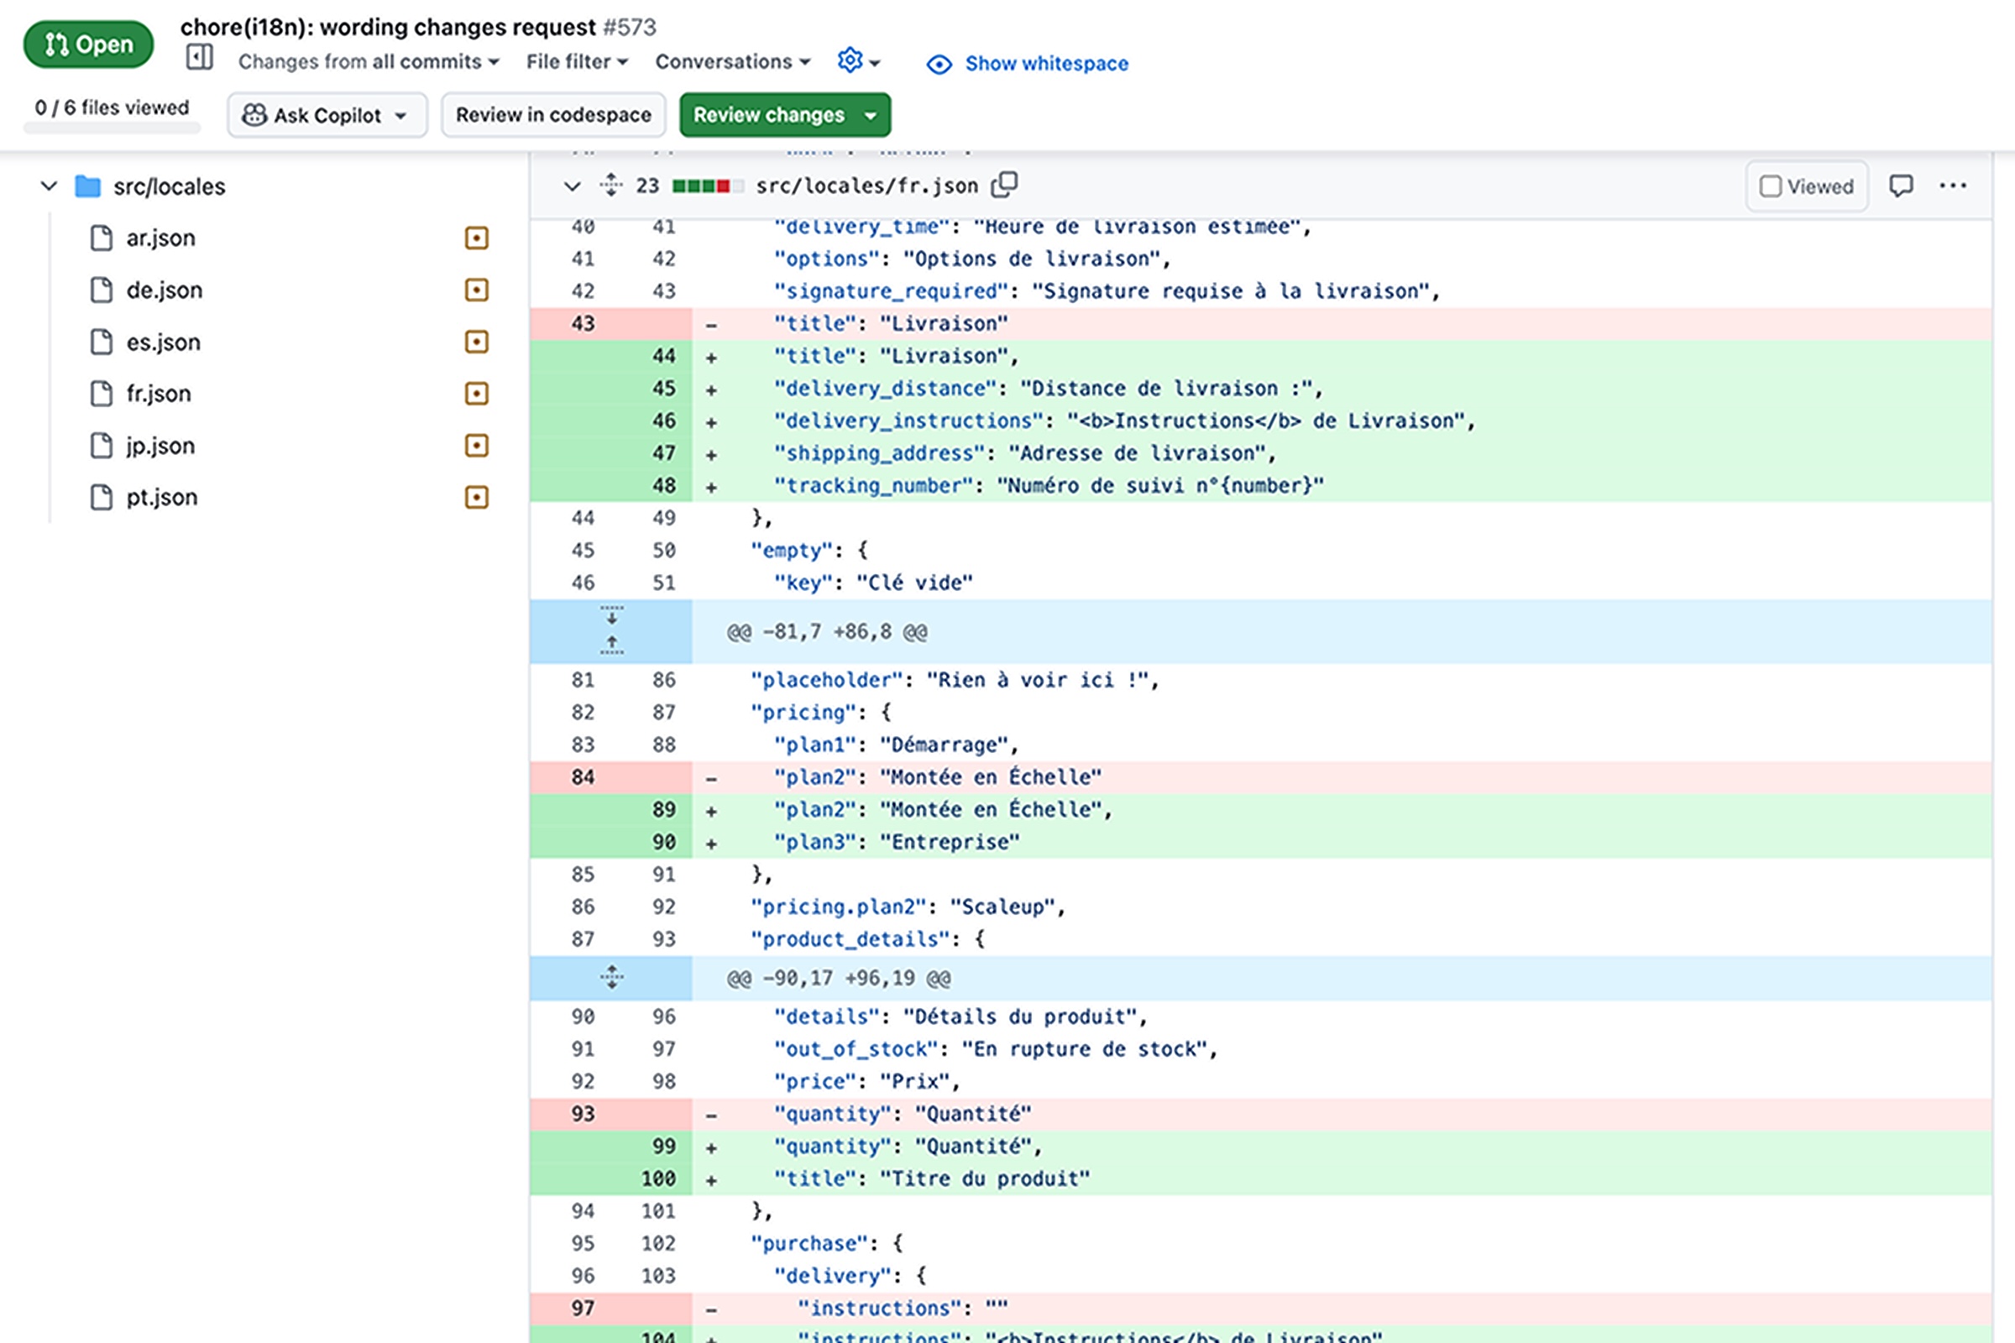Toggle Show whitespace
The width and height of the screenshot is (2015, 1343).
click(x=1027, y=64)
